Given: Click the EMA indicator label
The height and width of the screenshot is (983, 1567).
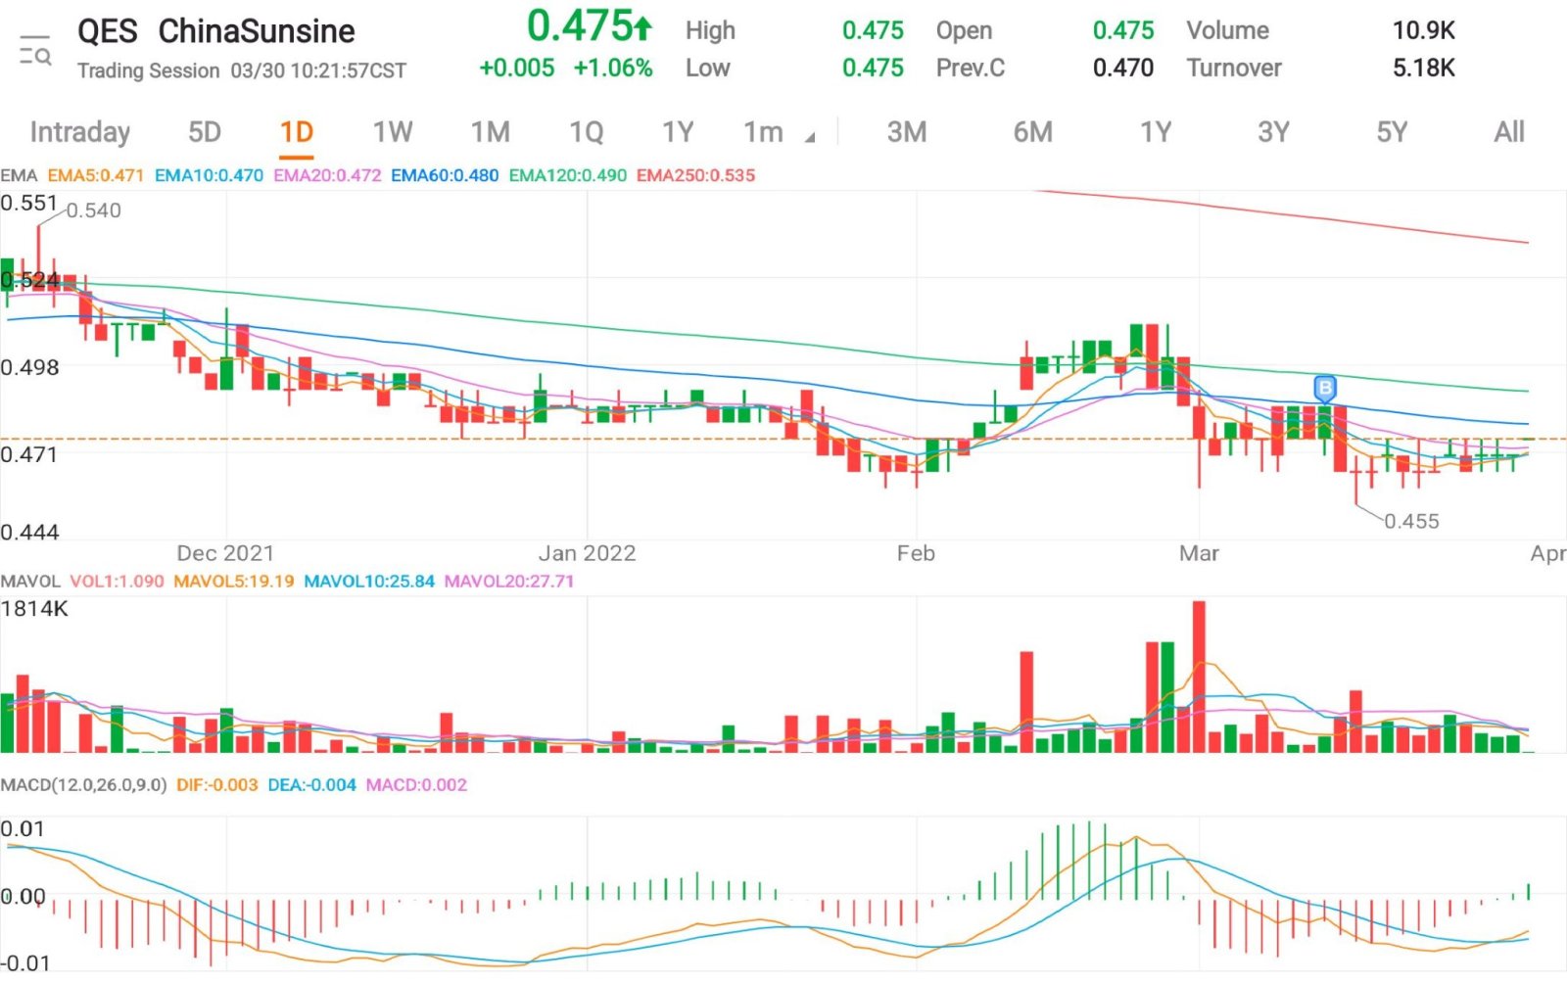Looking at the screenshot, I should (19, 175).
